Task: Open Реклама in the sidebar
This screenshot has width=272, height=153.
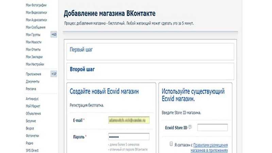Action: pyautogui.click(x=31, y=89)
